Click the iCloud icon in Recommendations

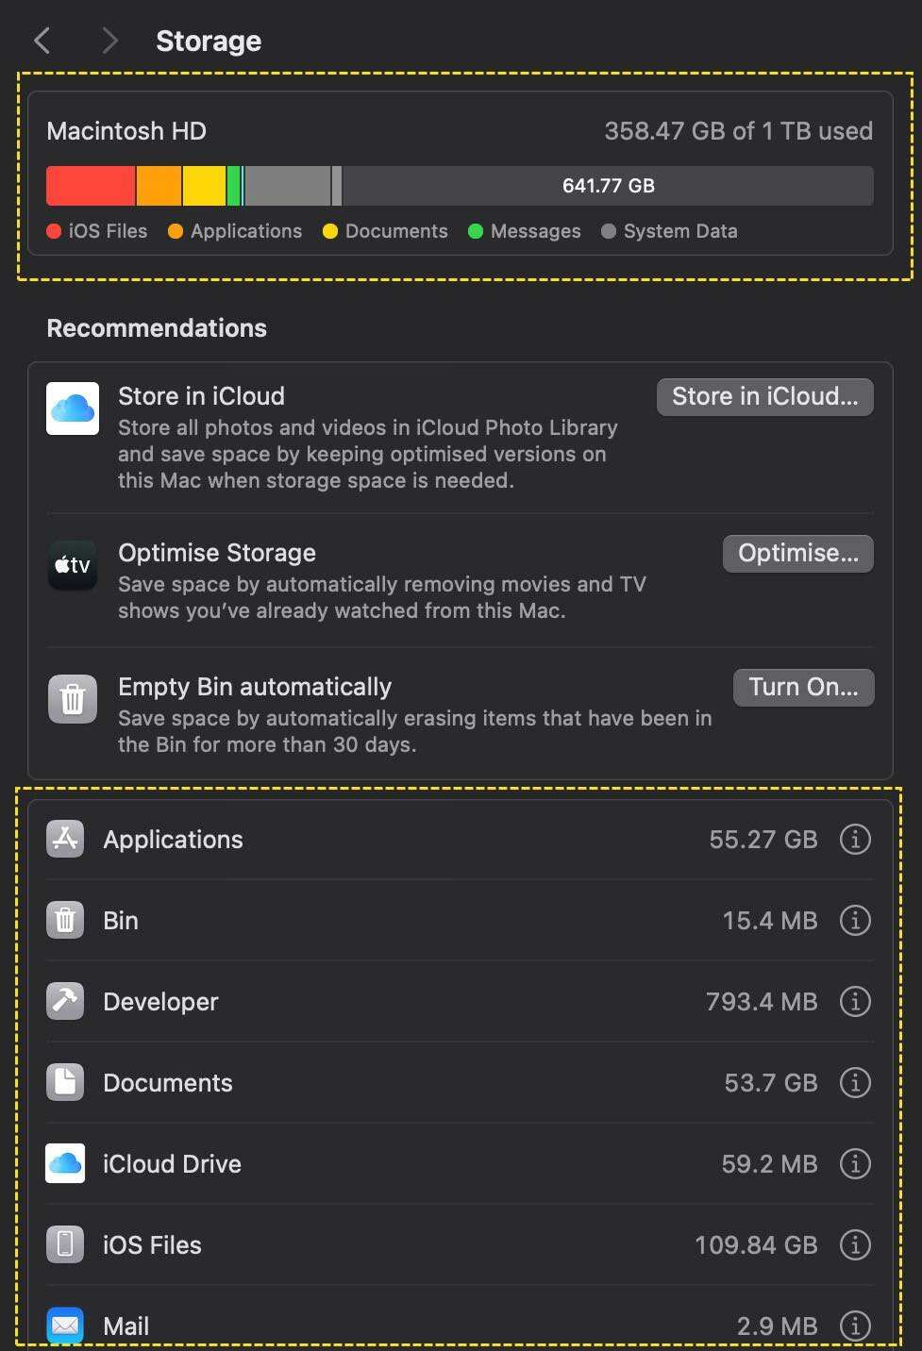click(73, 409)
